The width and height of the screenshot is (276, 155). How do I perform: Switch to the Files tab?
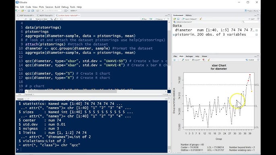(175, 56)
